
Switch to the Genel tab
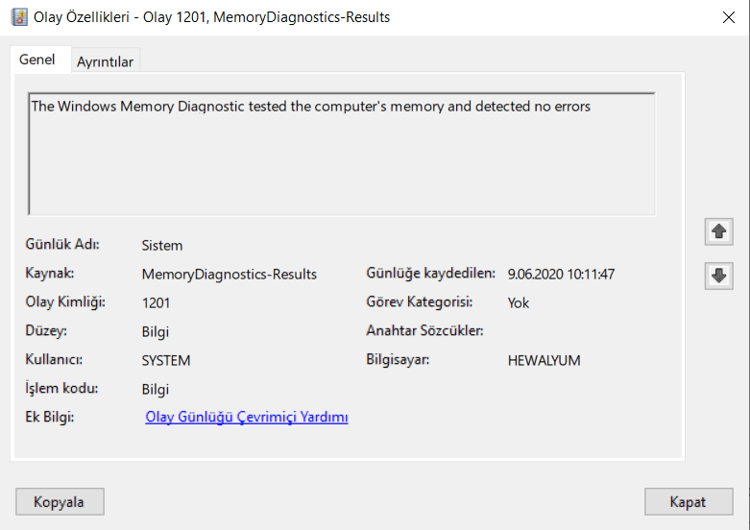tap(37, 60)
